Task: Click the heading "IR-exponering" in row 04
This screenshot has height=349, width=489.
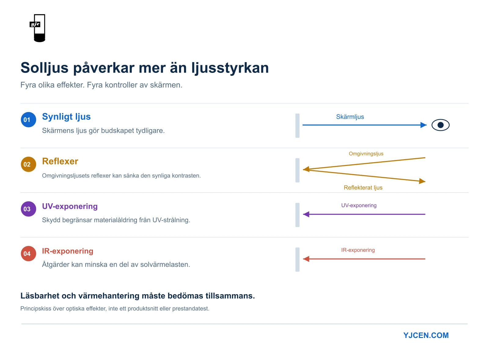Action: pyautogui.click(x=68, y=251)
